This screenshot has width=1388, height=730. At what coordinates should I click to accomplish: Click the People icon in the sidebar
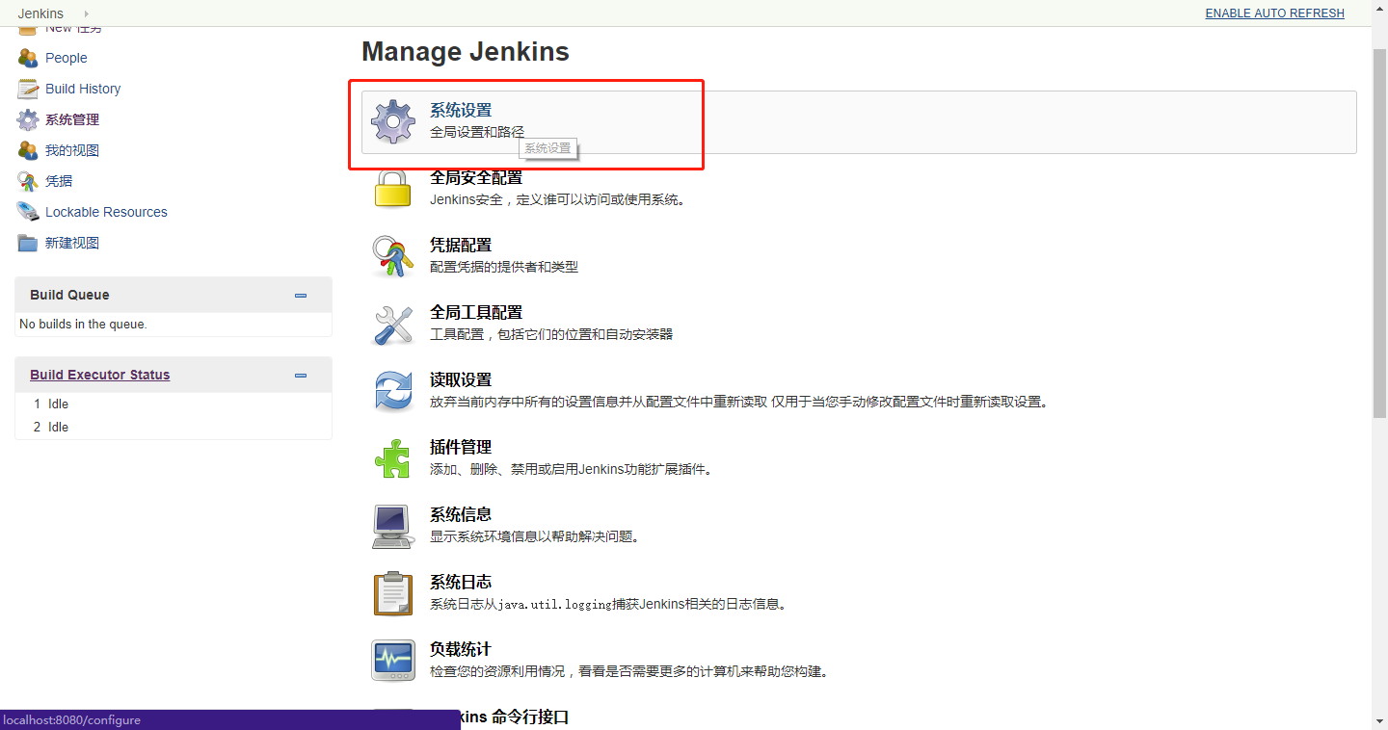(x=28, y=58)
